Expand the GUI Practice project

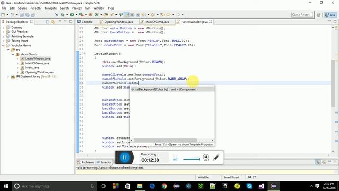coord(3,32)
